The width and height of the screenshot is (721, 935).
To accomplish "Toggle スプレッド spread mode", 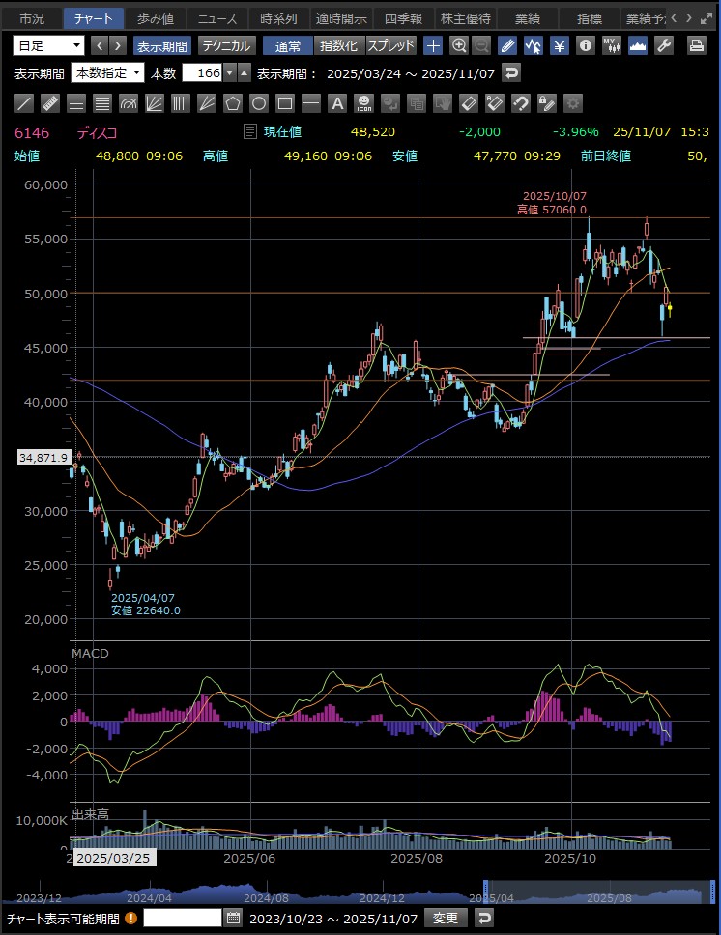I will point(391,45).
